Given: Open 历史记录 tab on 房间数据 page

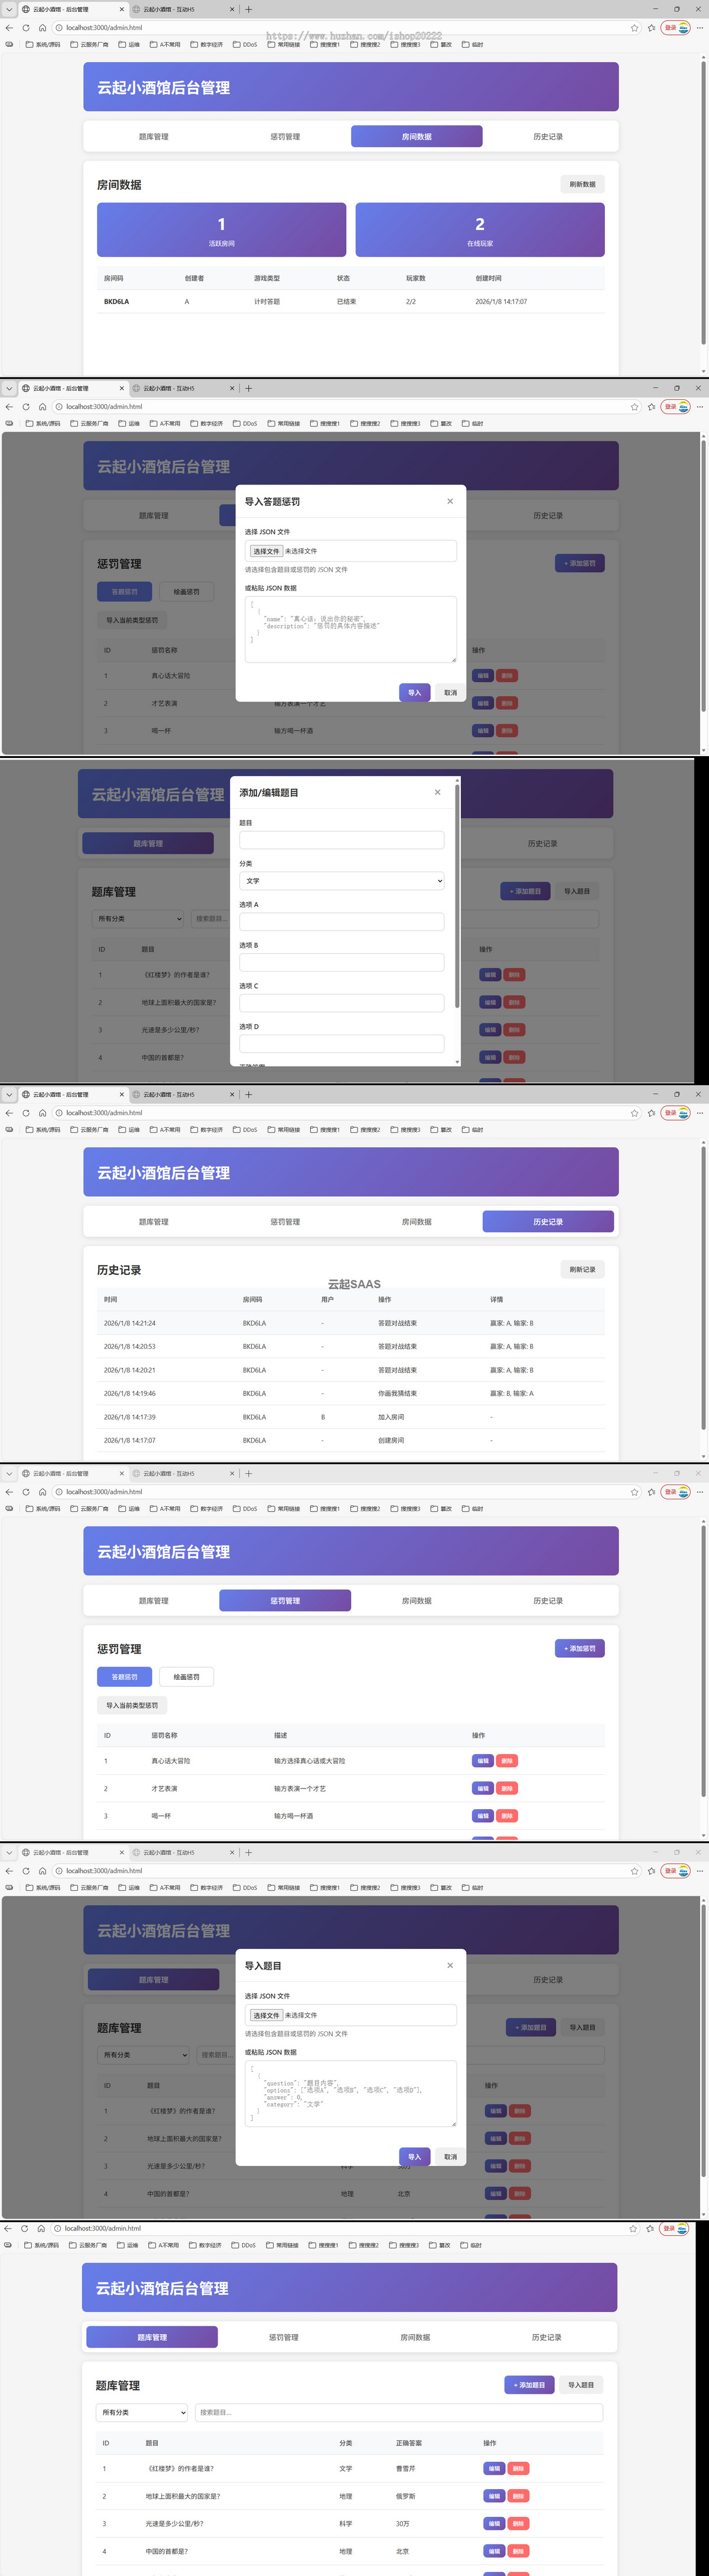Looking at the screenshot, I should [x=547, y=136].
